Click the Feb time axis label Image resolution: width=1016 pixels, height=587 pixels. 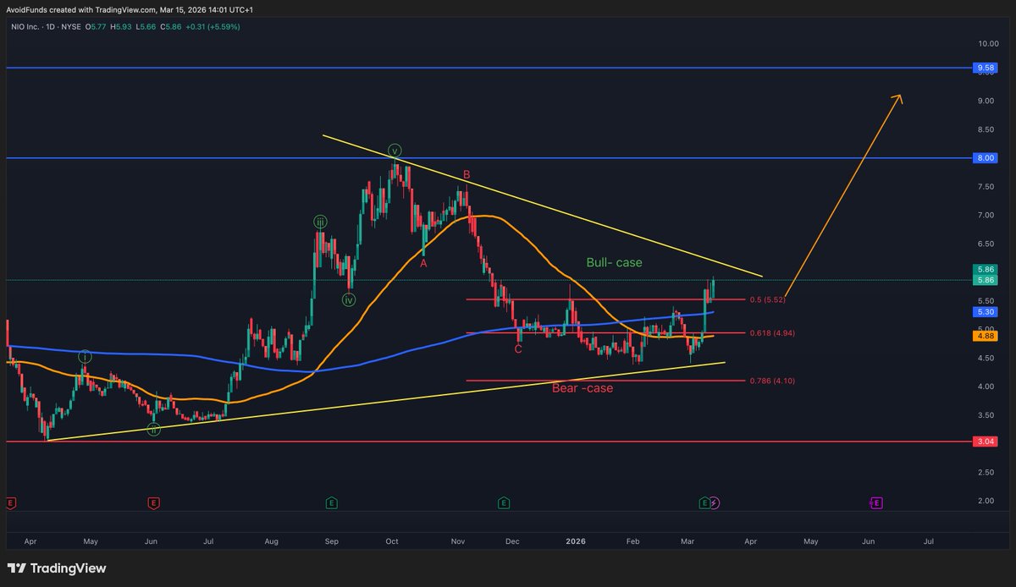click(633, 540)
